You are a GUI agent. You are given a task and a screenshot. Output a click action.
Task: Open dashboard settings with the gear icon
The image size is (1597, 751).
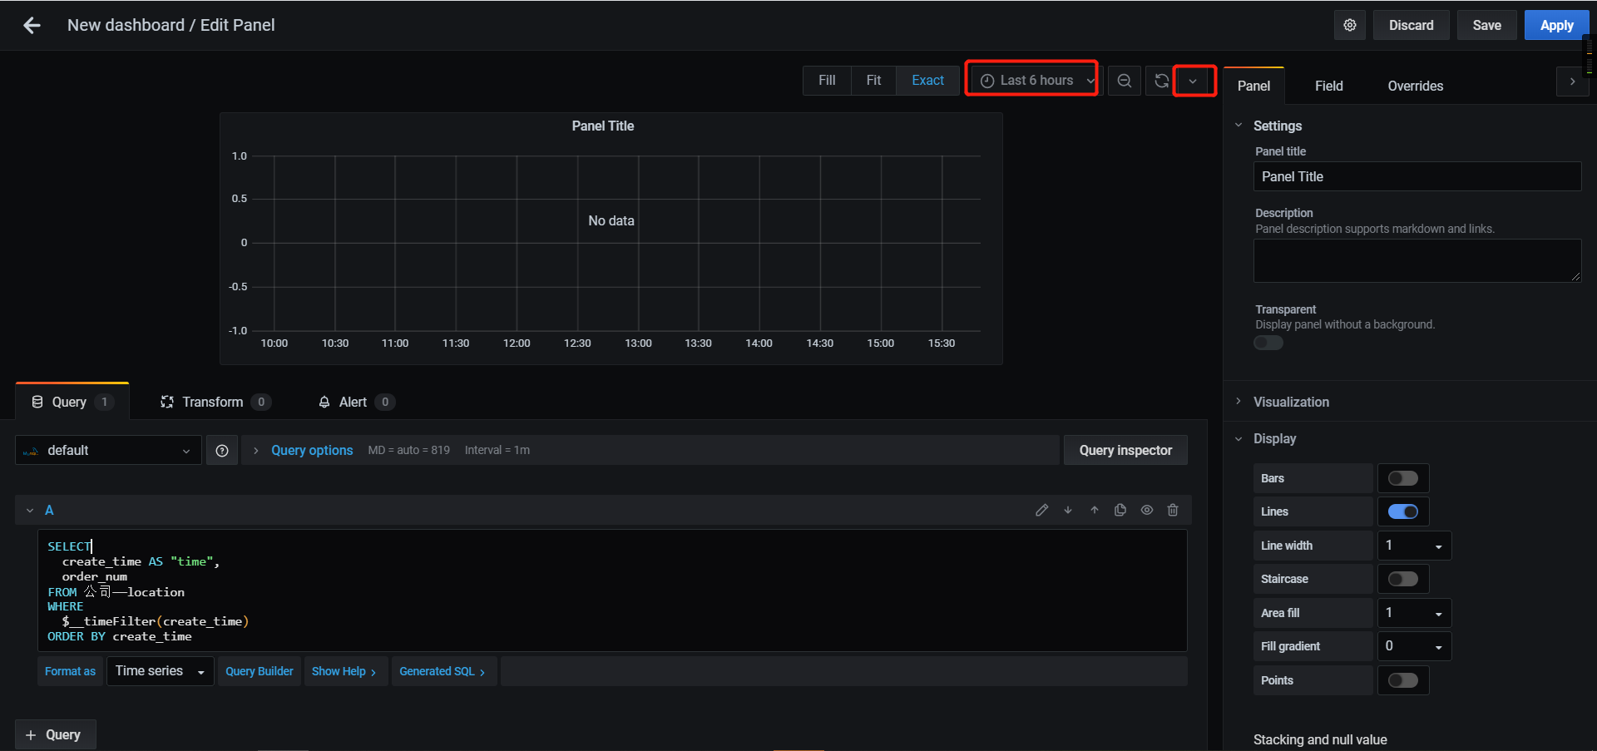[x=1349, y=25]
